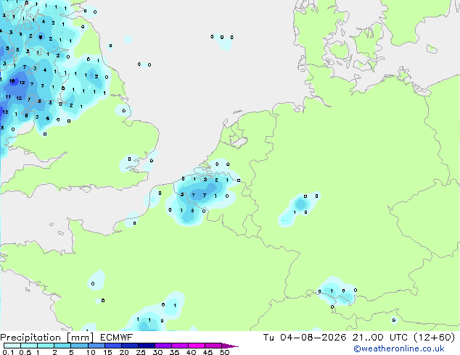Click the '18' precipitation value on the map
460x355 pixels.
[x=12, y=81]
